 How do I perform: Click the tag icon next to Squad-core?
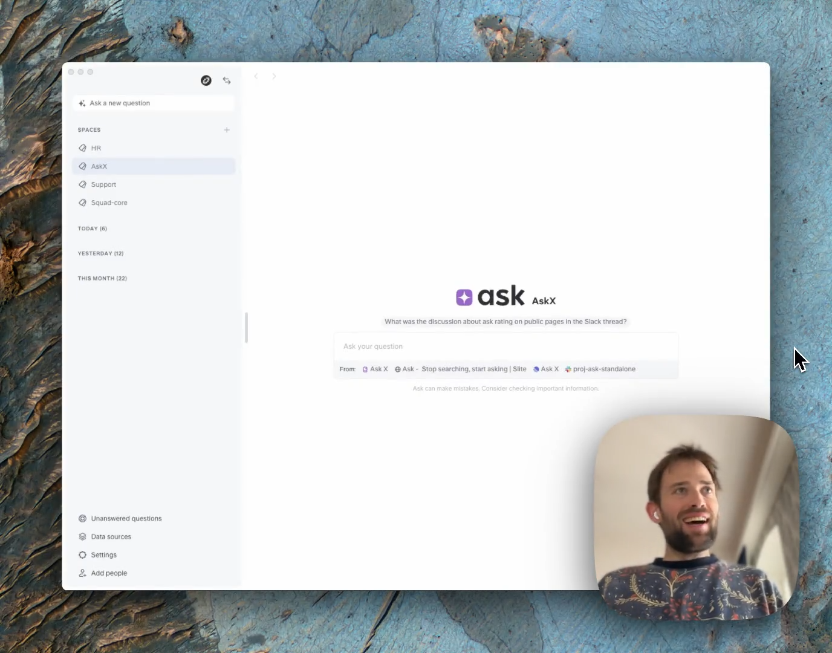(x=83, y=203)
